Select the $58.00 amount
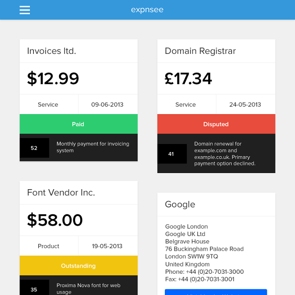295x295 pixels. tap(55, 220)
